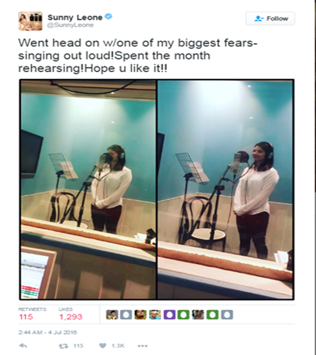Click the 1.3K count beside the heart
This screenshot has width=316, height=355.
click(118, 346)
